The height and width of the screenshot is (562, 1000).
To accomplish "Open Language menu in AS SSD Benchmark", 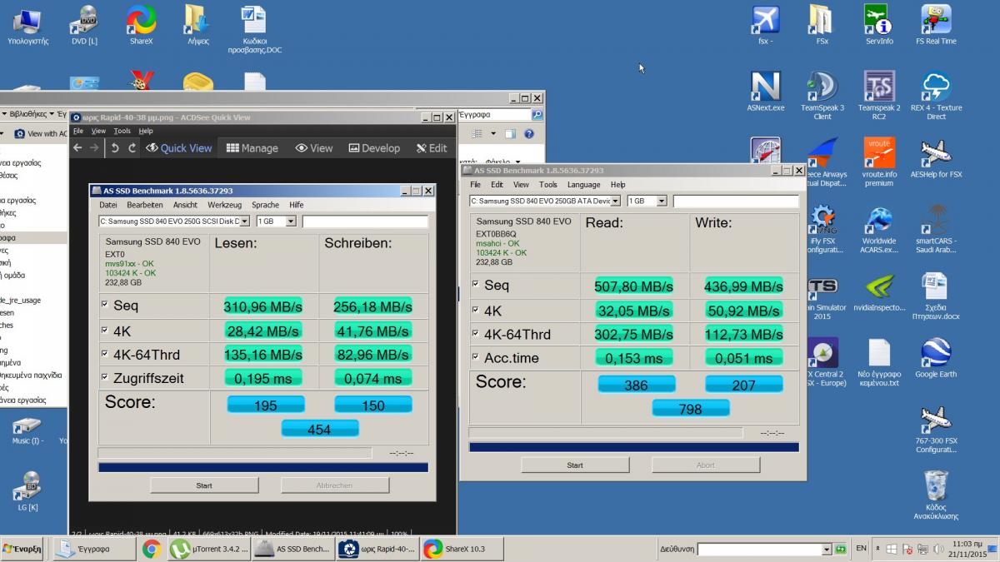I will tap(583, 185).
